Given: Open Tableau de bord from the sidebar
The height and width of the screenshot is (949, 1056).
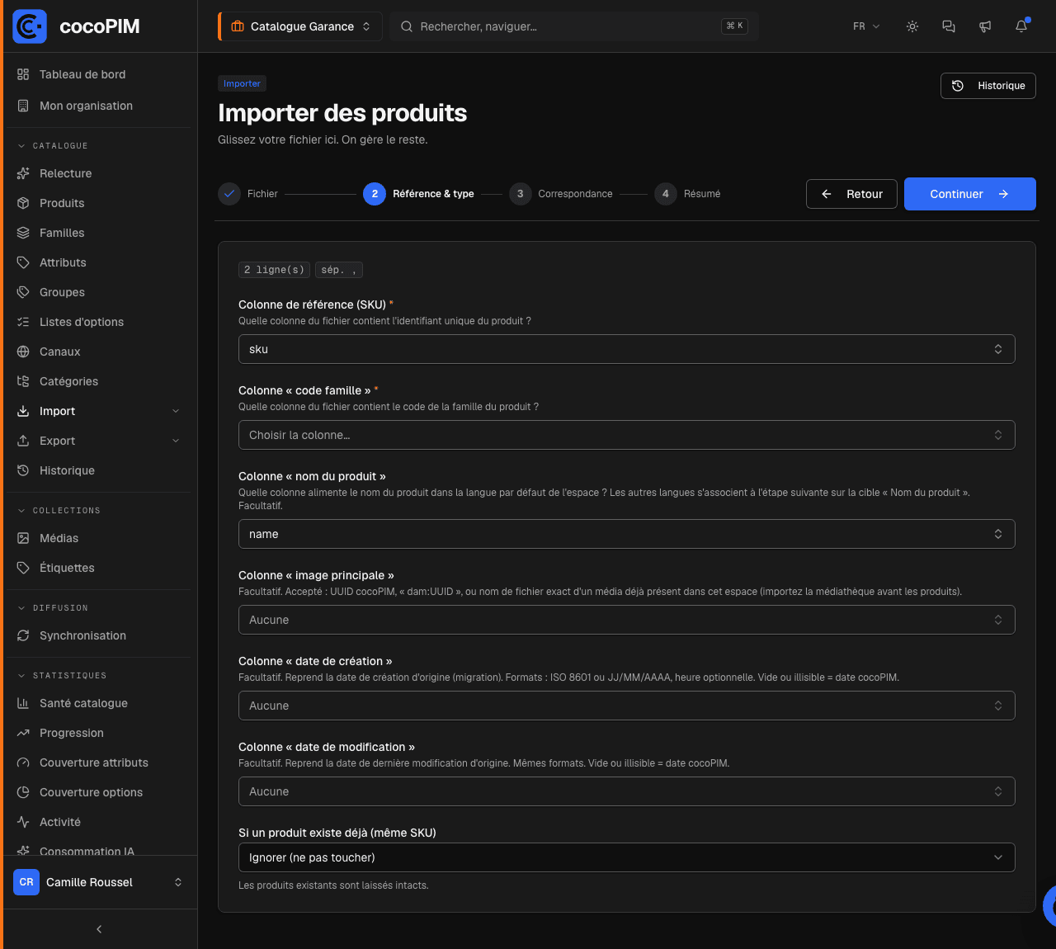Looking at the screenshot, I should click(x=99, y=74).
